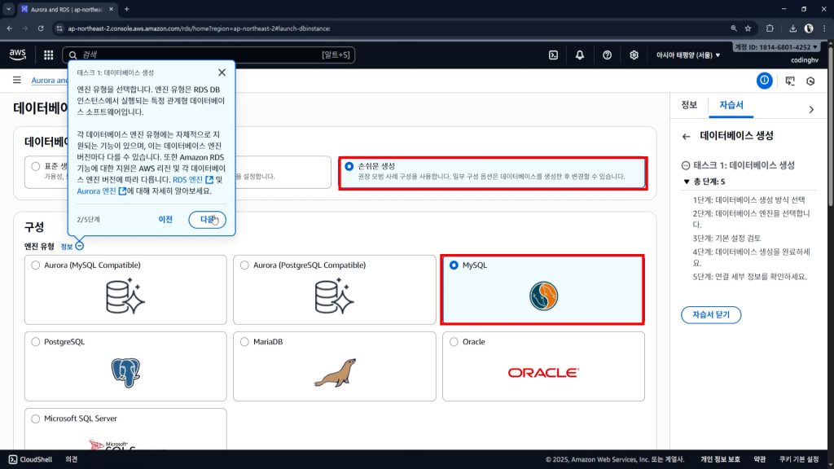Open the account ID dropdown
The image size is (834, 469).
tap(776, 46)
